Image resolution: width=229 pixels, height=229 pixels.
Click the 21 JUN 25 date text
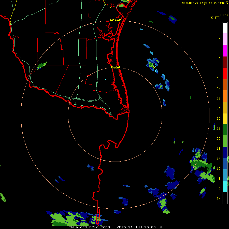[138, 227]
